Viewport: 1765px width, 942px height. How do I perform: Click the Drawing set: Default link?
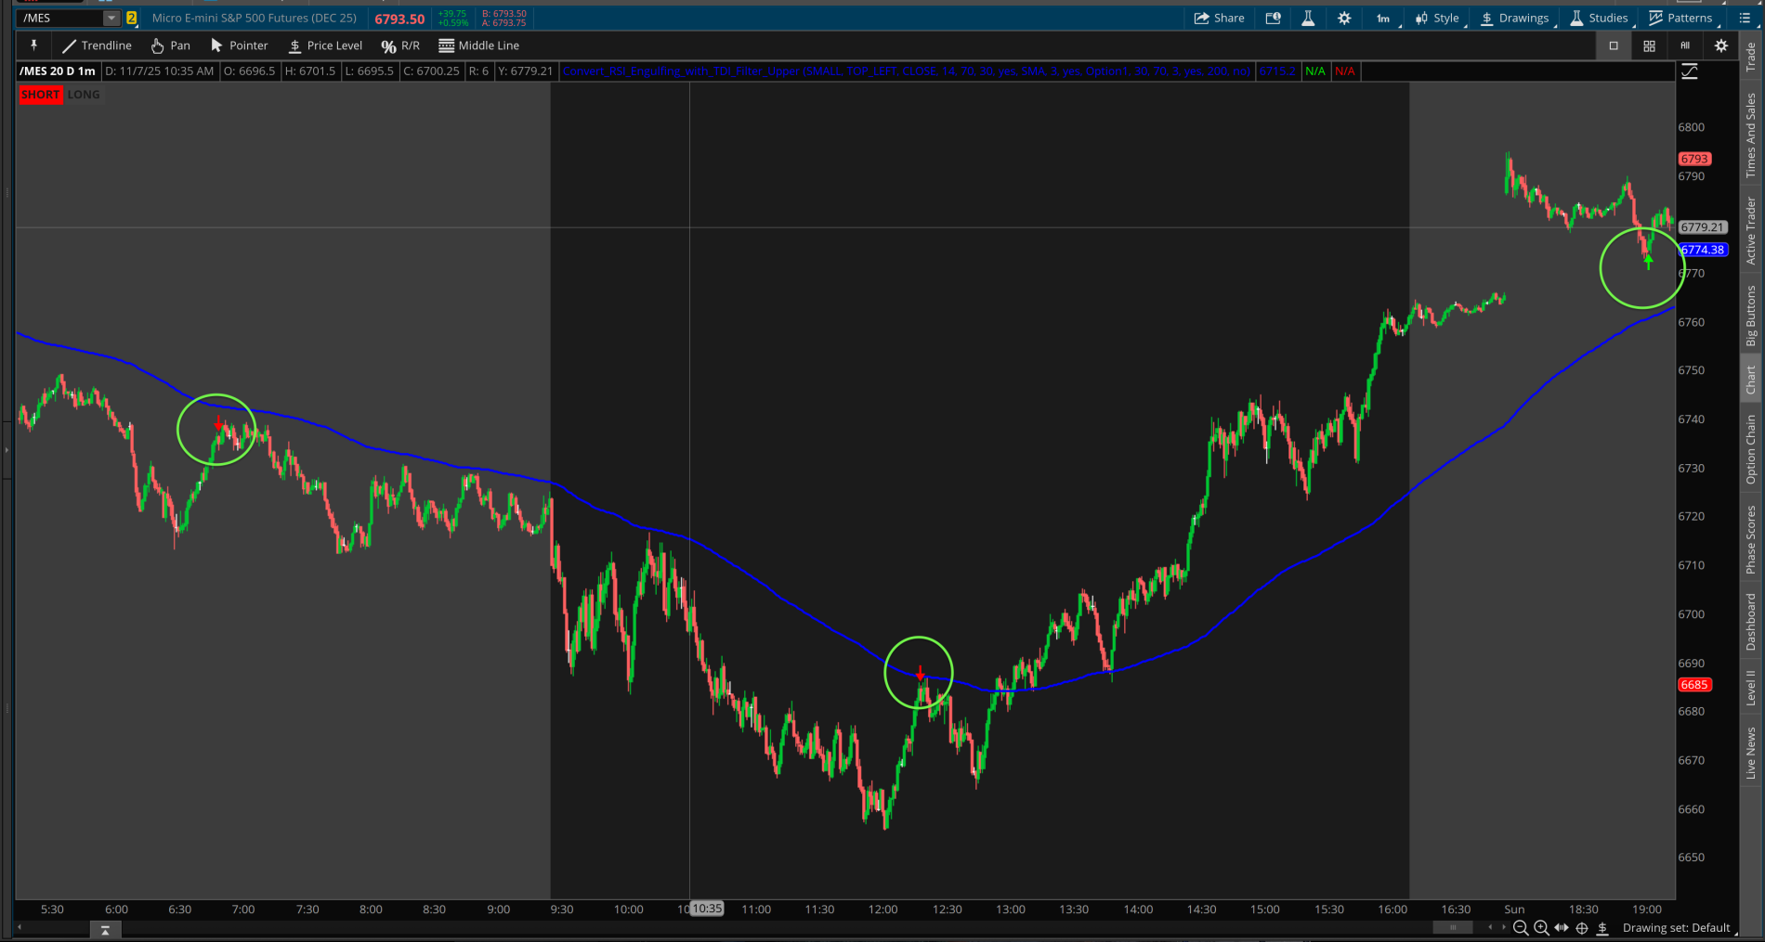(1676, 927)
